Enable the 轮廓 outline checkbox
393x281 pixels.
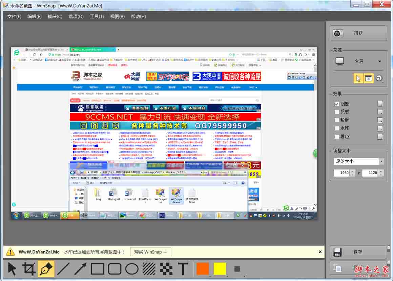tap(337, 120)
